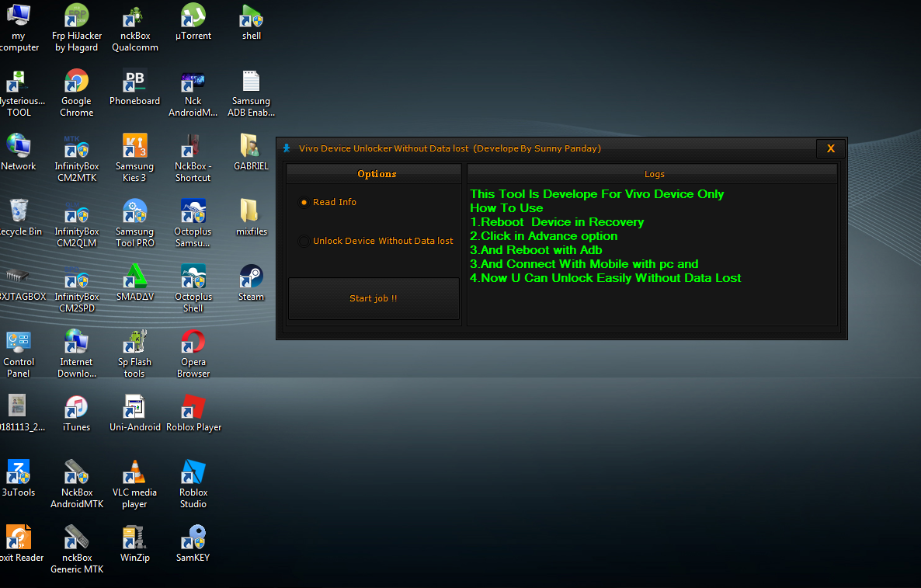Click the Options panel header
The width and height of the screenshot is (921, 588).
[x=374, y=174]
